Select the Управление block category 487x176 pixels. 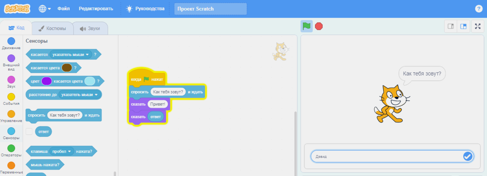(11, 116)
